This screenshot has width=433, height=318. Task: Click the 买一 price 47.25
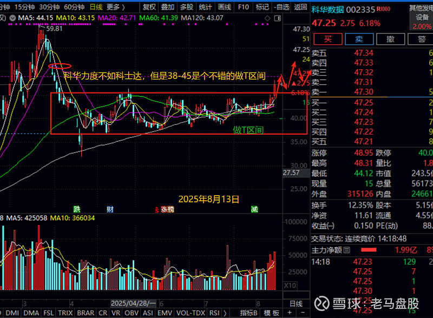click(x=364, y=103)
